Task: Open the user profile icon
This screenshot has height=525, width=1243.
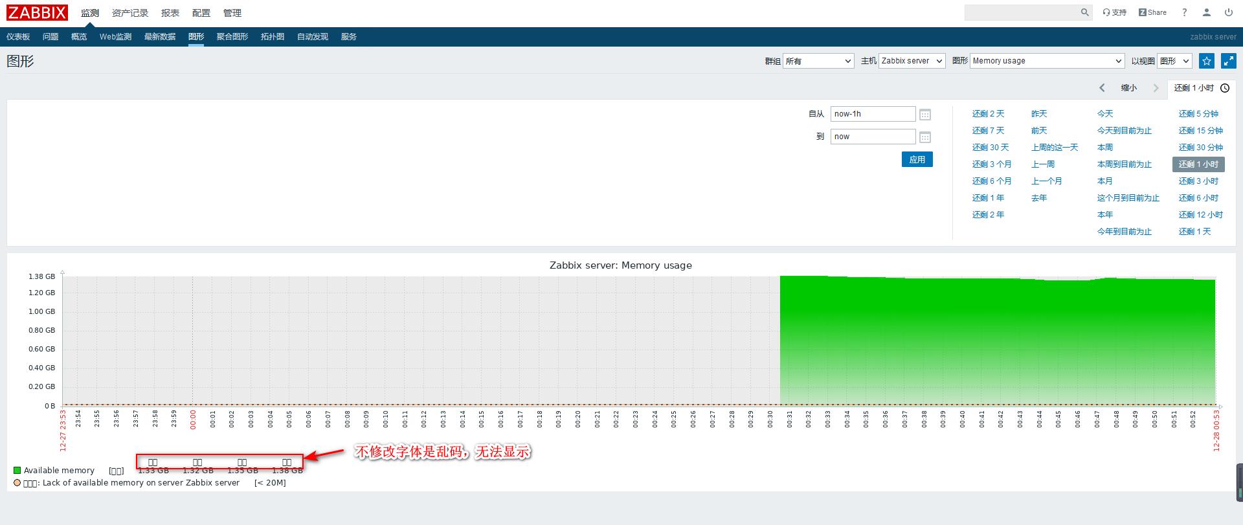Action: point(1207,12)
